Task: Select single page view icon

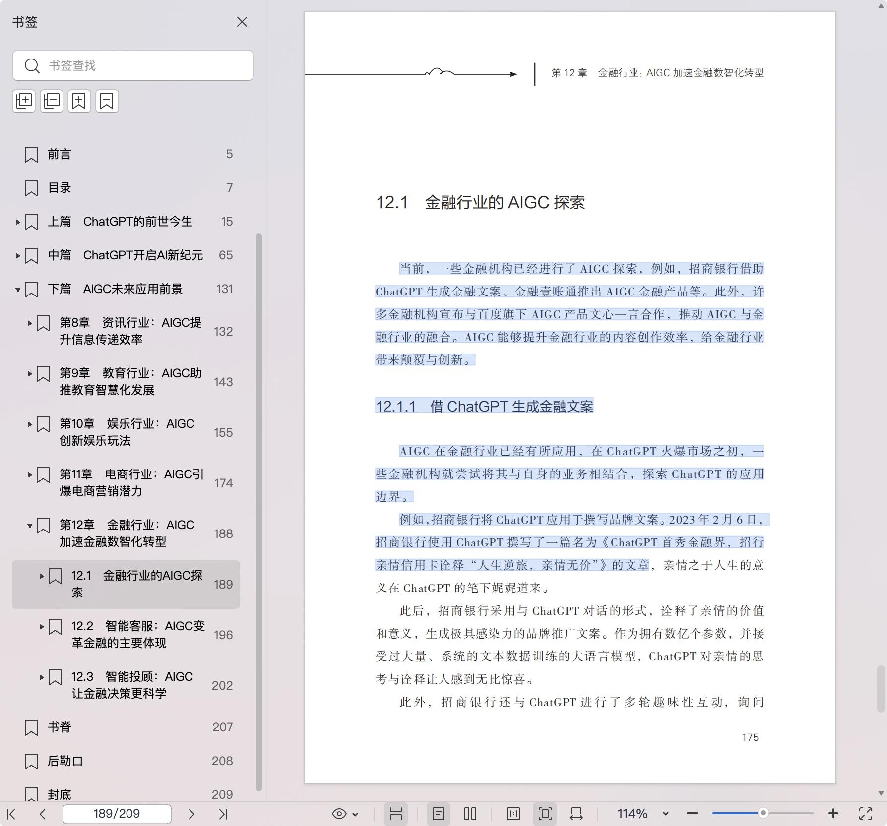Action: click(439, 814)
